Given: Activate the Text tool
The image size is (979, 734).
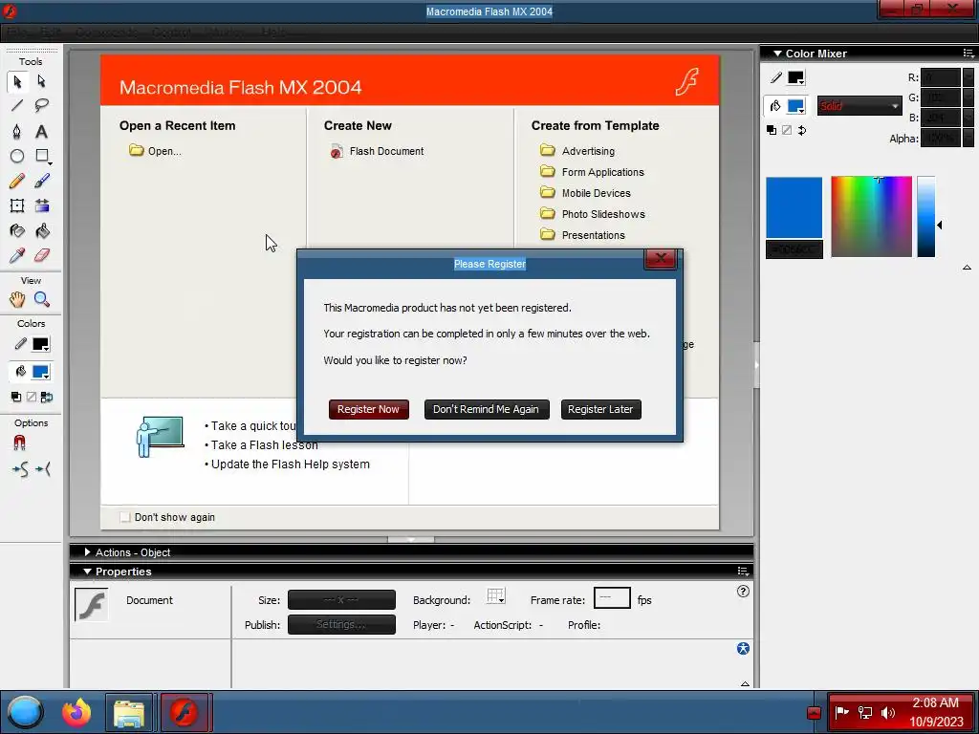Looking at the screenshot, I should (x=42, y=131).
